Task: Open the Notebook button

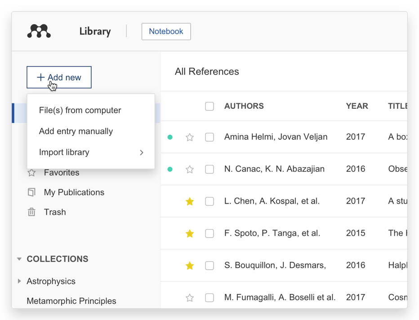Action: [x=166, y=31]
